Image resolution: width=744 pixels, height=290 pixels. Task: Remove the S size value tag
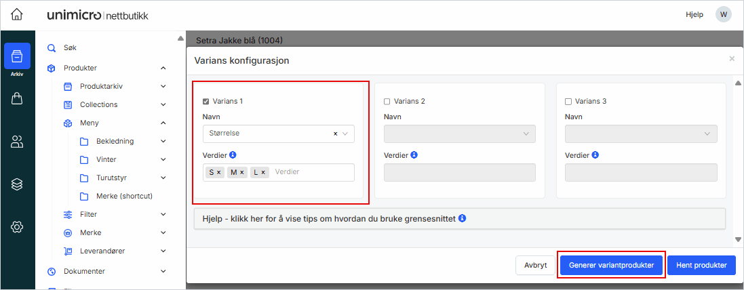point(218,173)
